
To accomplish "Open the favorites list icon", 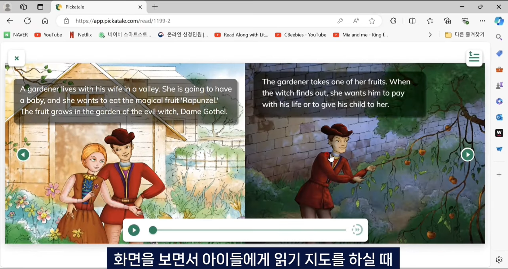I will tap(430, 21).
